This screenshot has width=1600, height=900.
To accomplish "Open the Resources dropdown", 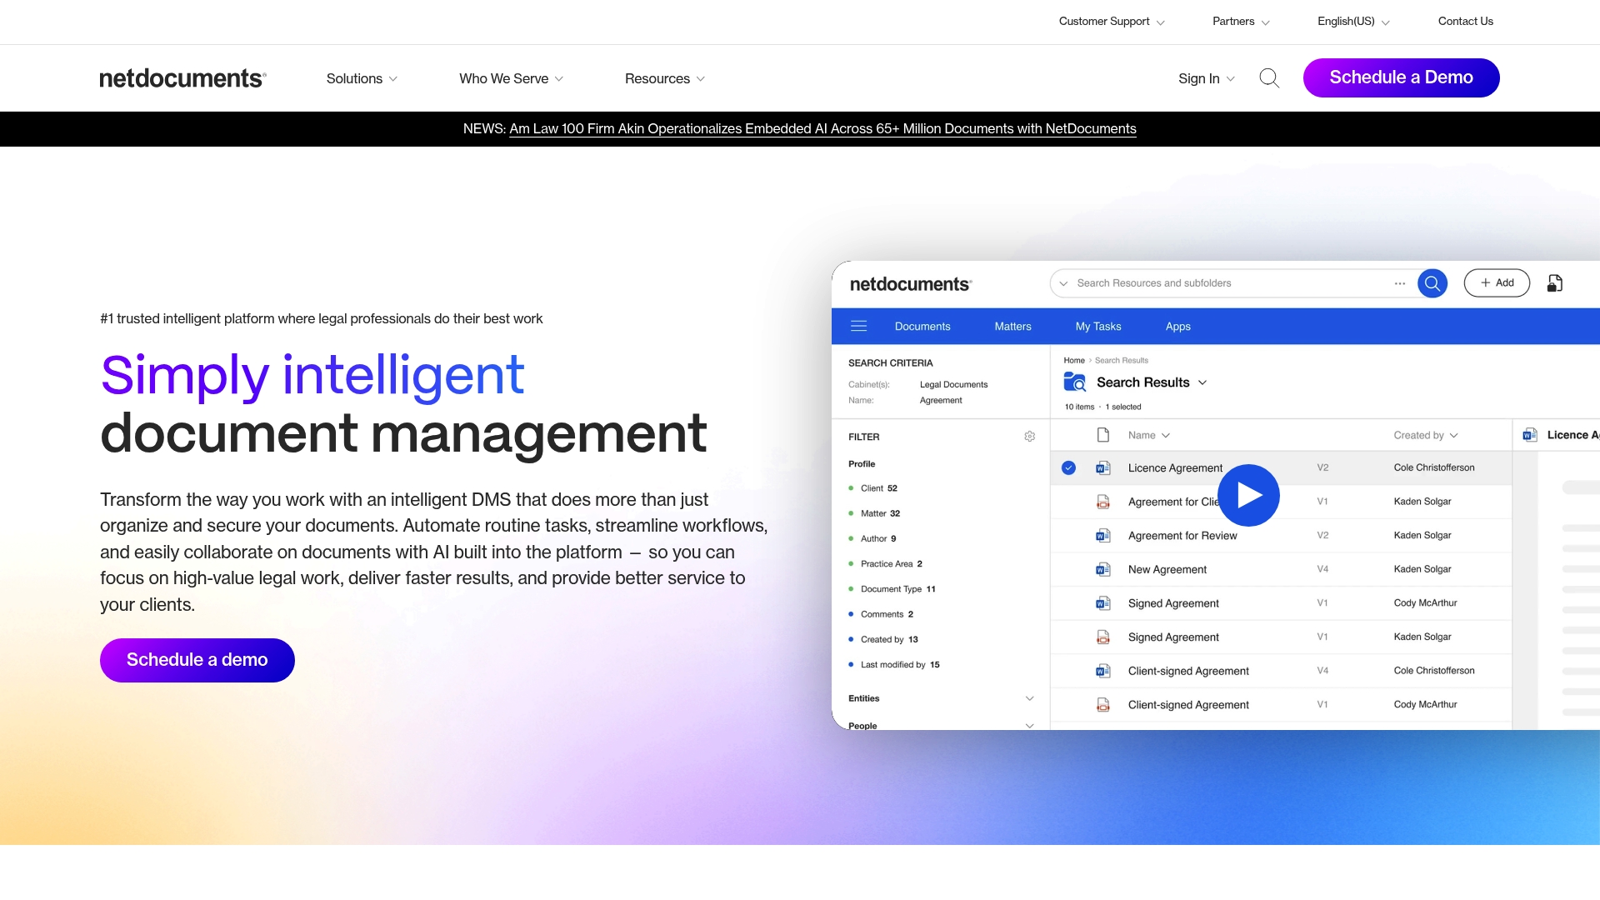I will click(665, 78).
